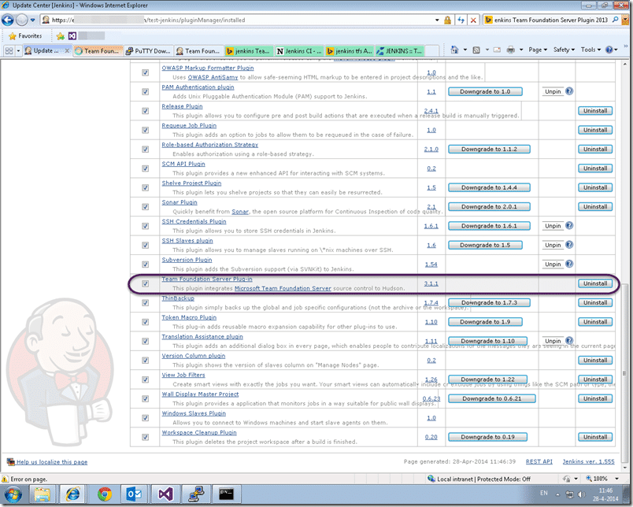Click the Windows Start orb

[x=13, y=494]
